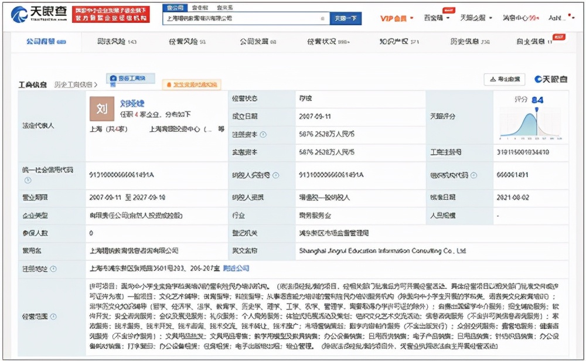
Task: Select the 查老板 search mode tab
Action: pyautogui.click(x=200, y=8)
